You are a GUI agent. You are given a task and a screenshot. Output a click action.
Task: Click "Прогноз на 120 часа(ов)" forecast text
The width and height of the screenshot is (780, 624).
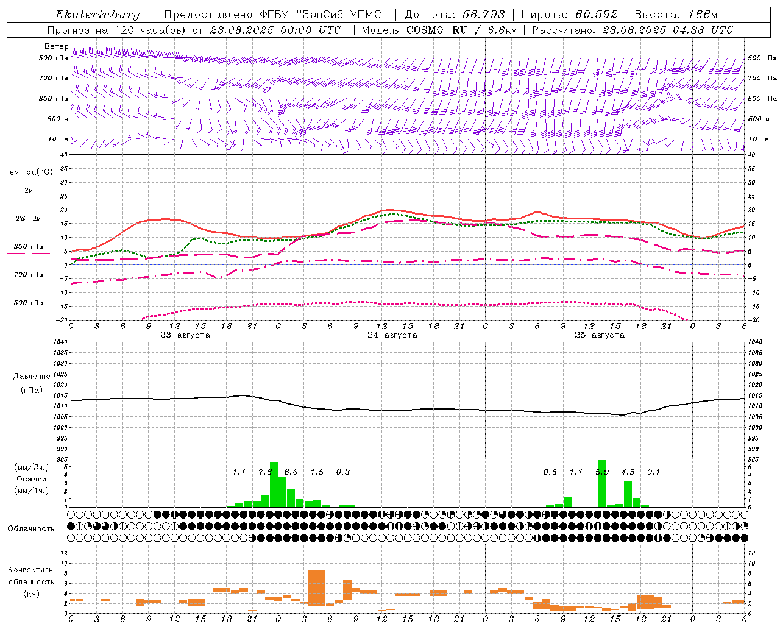coord(118,30)
